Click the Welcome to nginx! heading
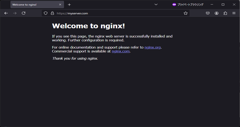The image size is (240, 127). pos(88,26)
